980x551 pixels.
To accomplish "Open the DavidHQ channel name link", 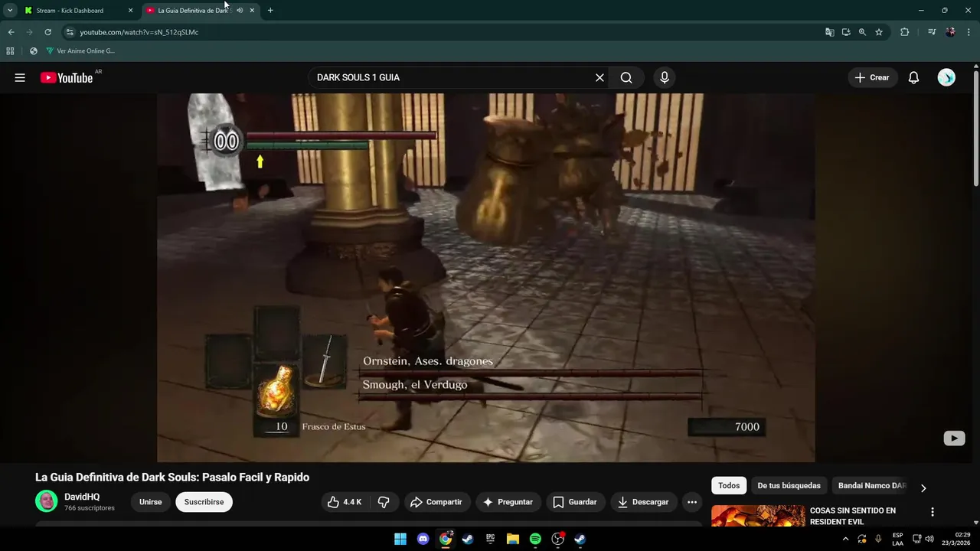I will click(x=82, y=497).
